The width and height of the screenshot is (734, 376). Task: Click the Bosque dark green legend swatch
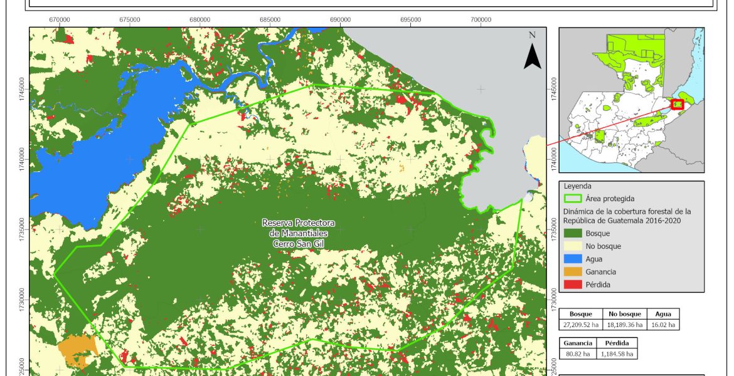pyautogui.click(x=572, y=234)
